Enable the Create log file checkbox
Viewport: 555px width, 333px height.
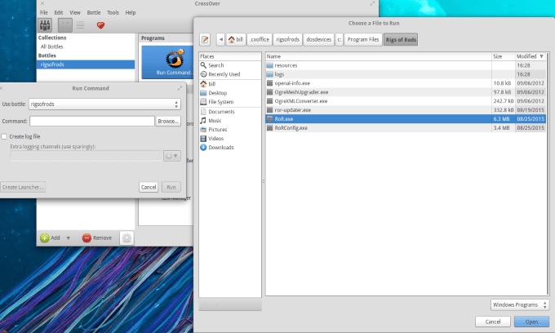point(5,136)
